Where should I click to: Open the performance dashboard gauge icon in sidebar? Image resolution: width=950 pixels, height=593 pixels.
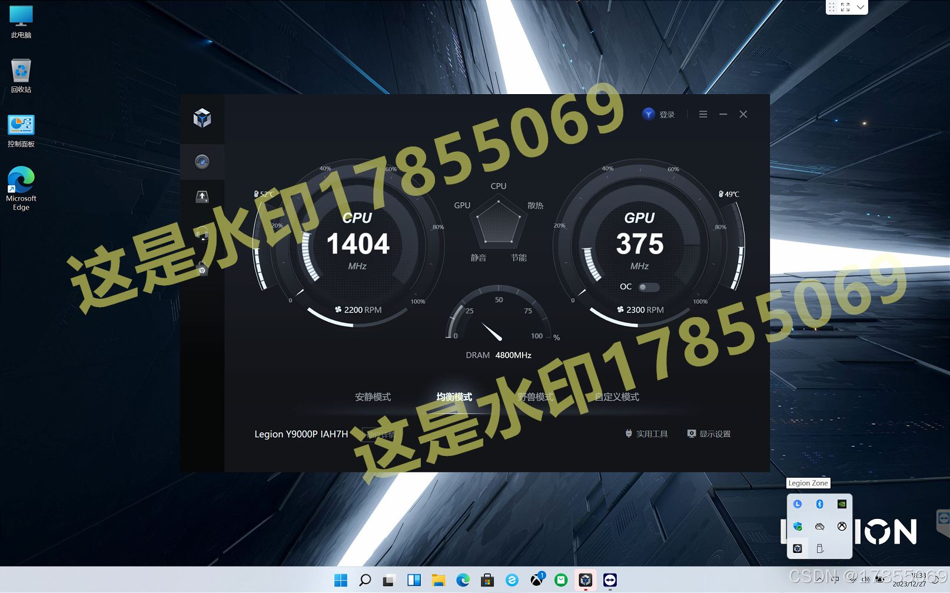click(x=202, y=162)
